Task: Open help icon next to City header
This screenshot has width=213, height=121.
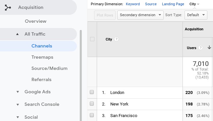Action: tap(116, 39)
